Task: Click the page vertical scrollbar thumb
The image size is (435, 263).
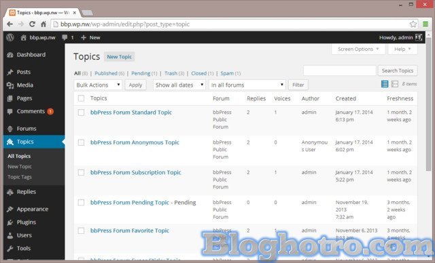Action: pos(429,104)
